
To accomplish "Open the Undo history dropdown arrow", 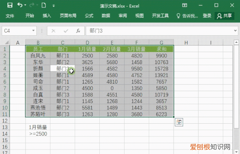I will point(25,5).
